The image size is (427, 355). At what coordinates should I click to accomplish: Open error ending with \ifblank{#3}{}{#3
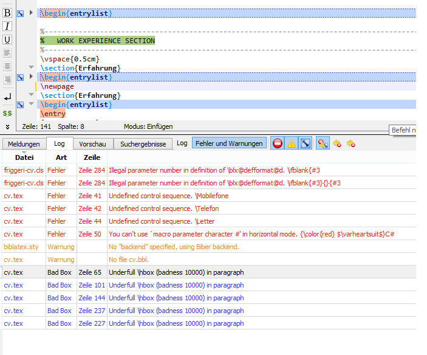[x=209, y=183]
